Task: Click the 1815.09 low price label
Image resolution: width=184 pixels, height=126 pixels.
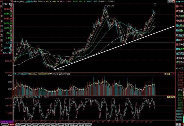Action: click(60, 70)
